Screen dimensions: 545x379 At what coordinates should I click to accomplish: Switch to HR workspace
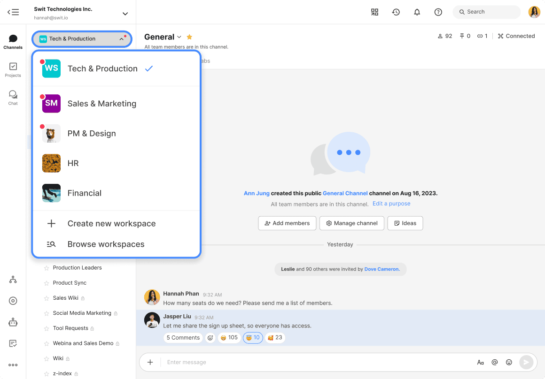pyautogui.click(x=117, y=163)
